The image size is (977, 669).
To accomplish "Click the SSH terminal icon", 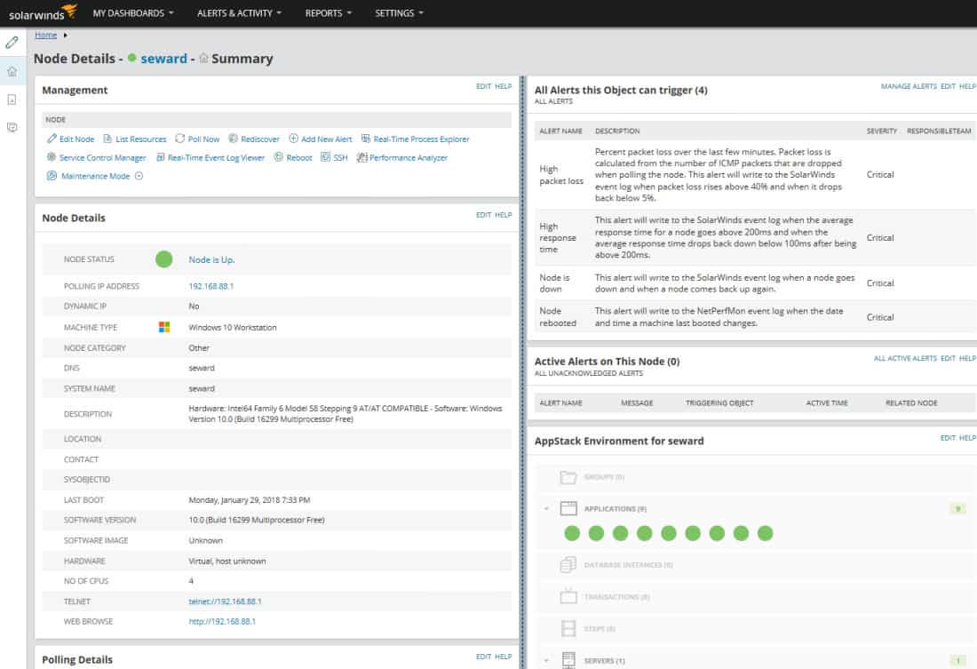I will point(325,157).
